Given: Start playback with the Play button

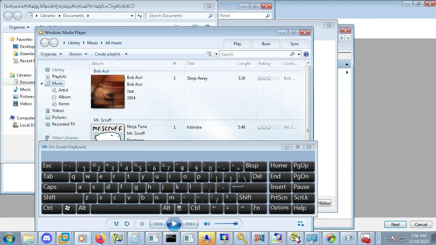Looking at the screenshot, I should click(x=174, y=224).
